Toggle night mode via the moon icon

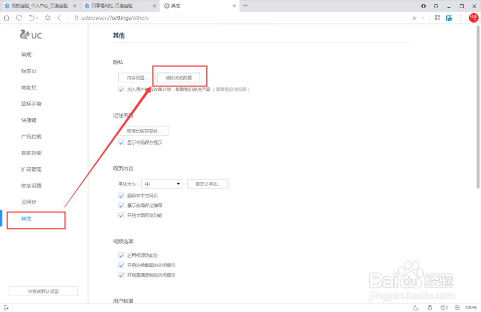[416, 307]
